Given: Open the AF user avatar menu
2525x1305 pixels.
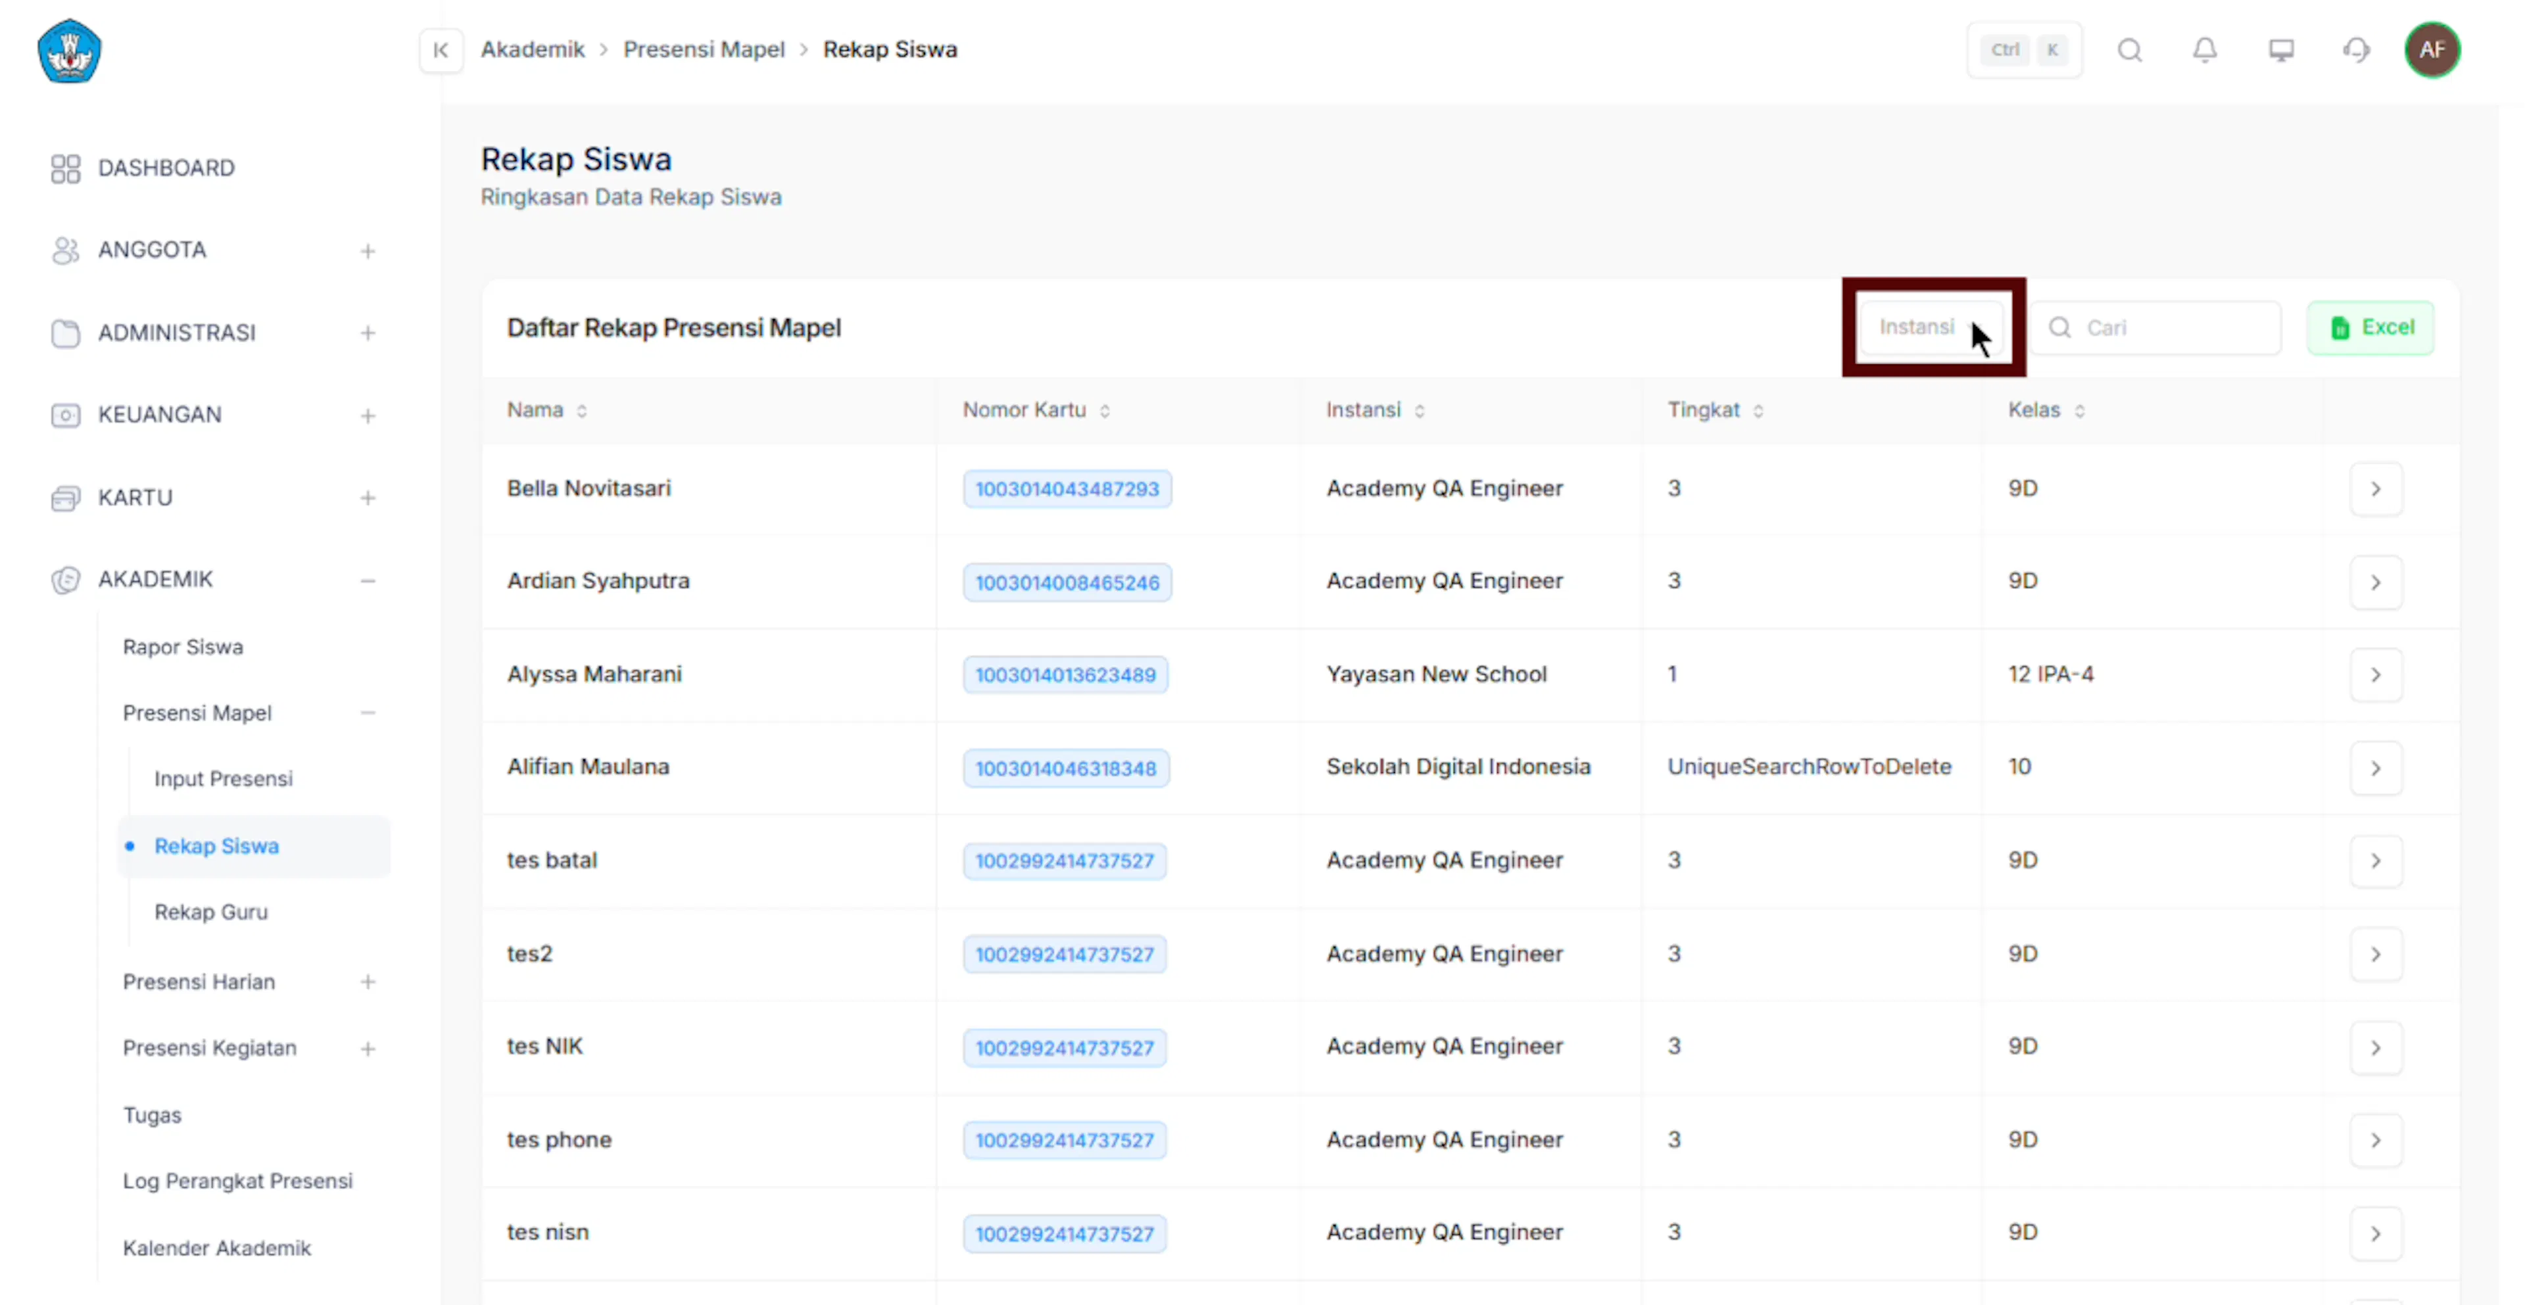Looking at the screenshot, I should (x=2432, y=50).
